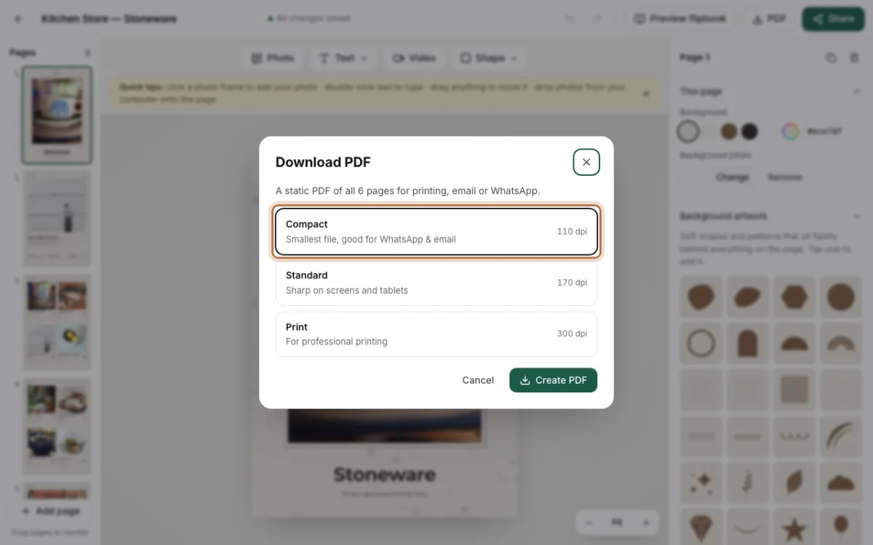Open the rainbow color wheel picker

point(790,132)
